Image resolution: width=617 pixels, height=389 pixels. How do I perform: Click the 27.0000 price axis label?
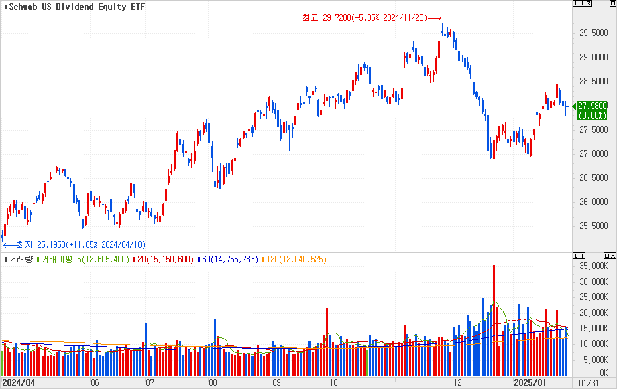click(x=594, y=153)
